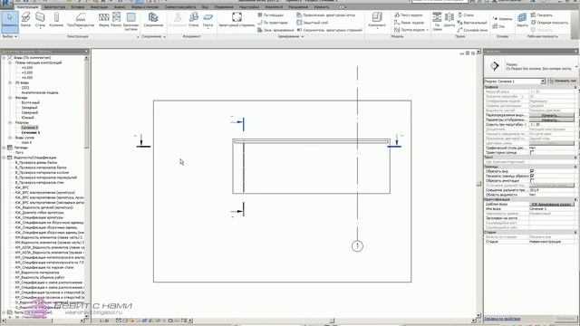Click the Имя вида value field
The image size is (580, 326).
(x=552, y=209)
